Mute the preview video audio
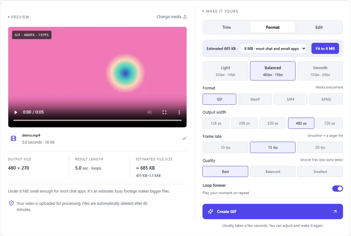This screenshot has width=351, height=236. click(x=150, y=112)
